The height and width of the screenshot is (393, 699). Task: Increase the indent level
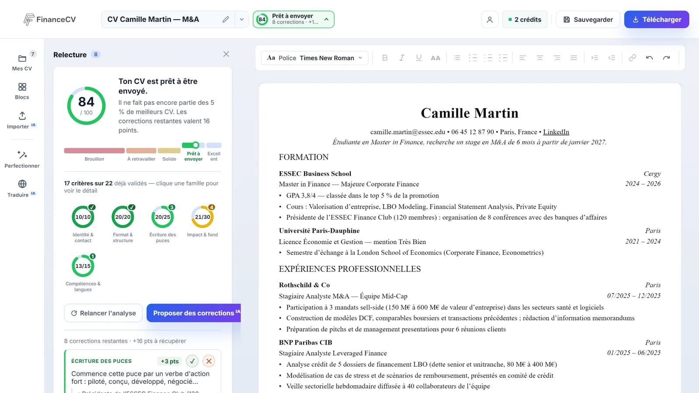tap(595, 58)
